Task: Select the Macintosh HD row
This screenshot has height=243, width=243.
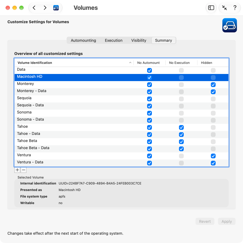Action: (121, 78)
